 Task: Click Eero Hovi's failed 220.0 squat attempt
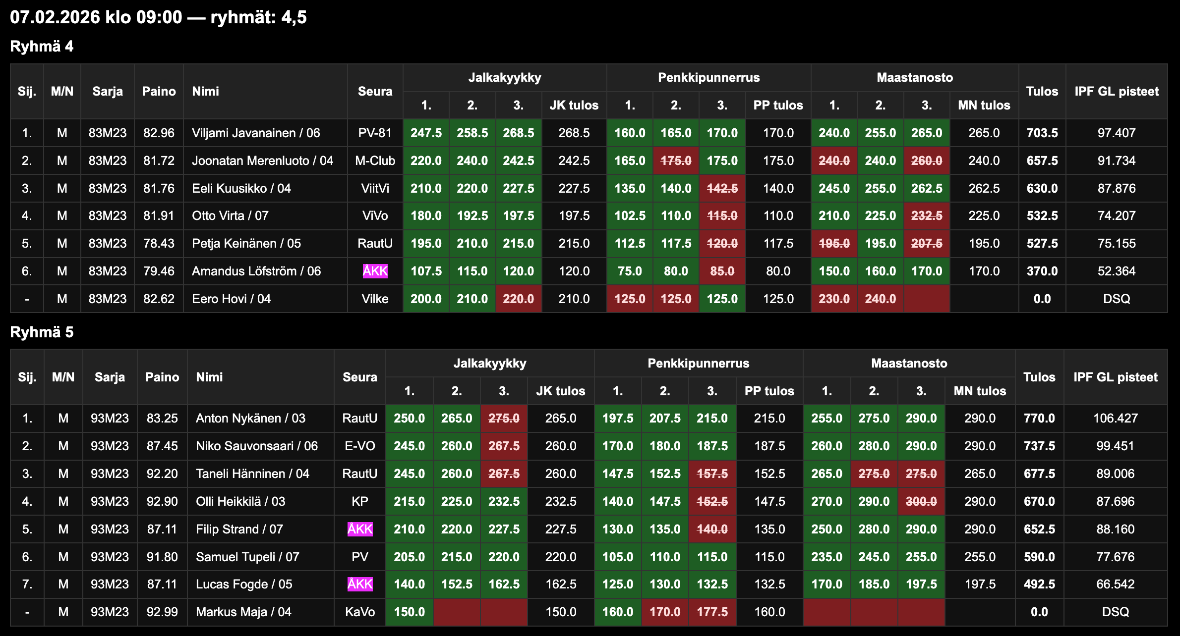click(x=518, y=299)
